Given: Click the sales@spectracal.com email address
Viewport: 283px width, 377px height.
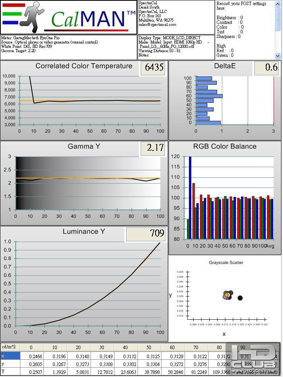Looking at the screenshot, I should tap(157, 25).
